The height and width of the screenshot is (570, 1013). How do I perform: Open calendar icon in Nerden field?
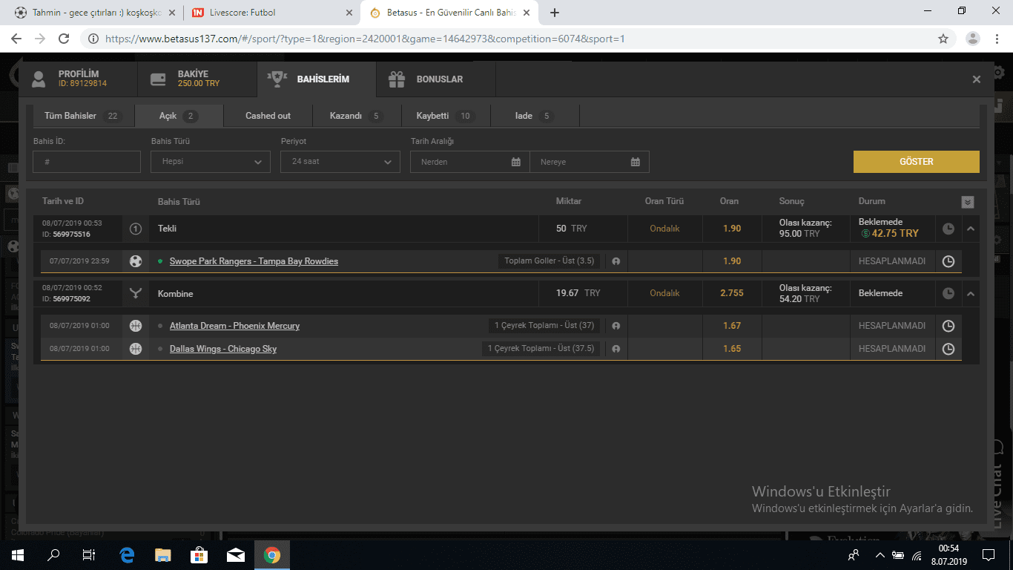516,162
